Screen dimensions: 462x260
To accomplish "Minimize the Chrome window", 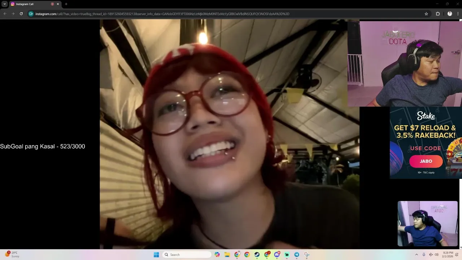I will 437,4.
